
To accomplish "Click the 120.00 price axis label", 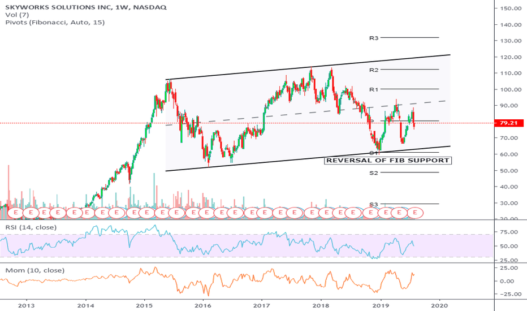I will click(511, 57).
